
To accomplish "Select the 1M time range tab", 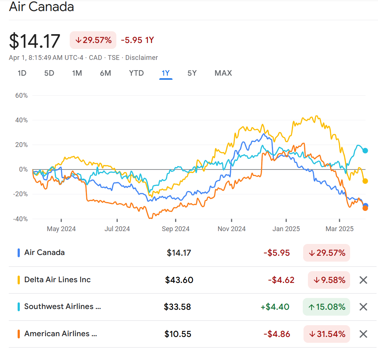I will tap(77, 73).
